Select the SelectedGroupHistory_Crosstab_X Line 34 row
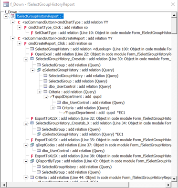This screenshot has width=178, height=188. click(104, 123)
